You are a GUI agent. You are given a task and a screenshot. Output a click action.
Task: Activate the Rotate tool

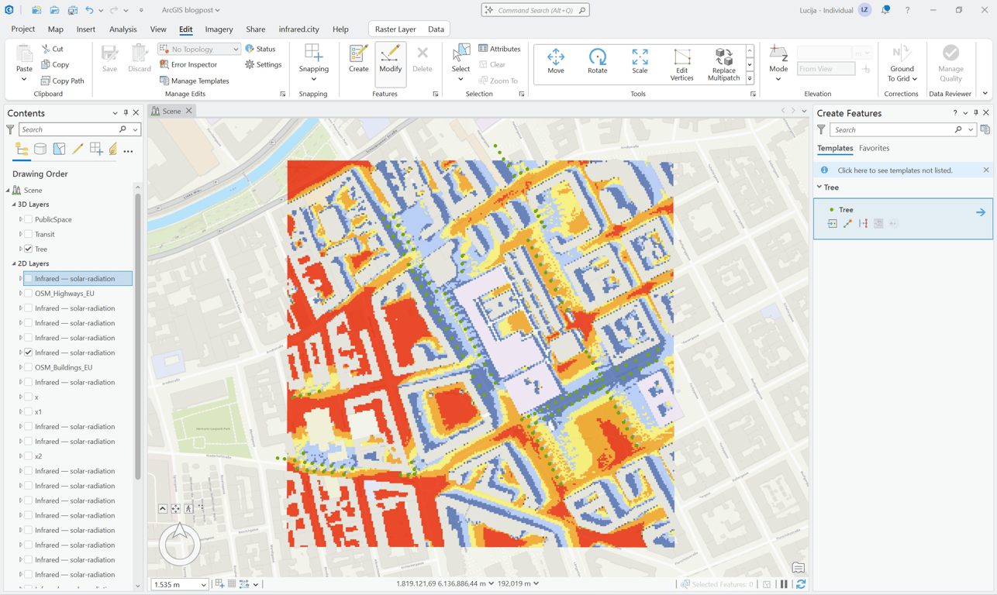point(597,61)
